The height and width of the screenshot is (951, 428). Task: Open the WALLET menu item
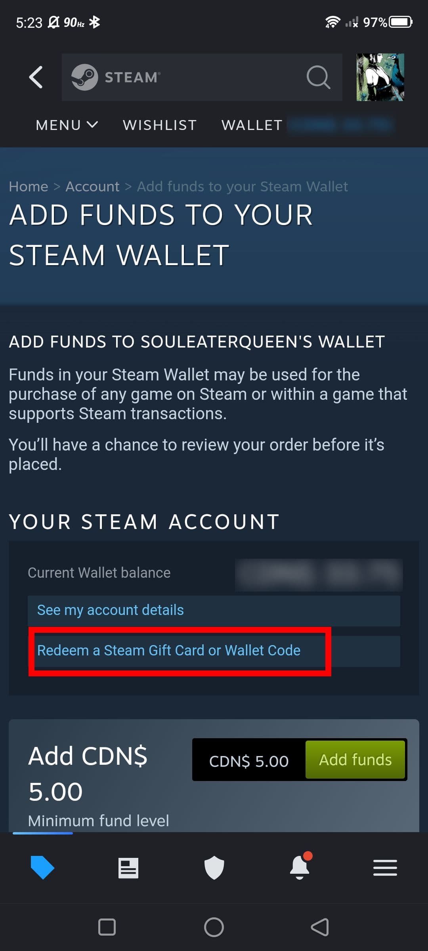[x=252, y=125]
